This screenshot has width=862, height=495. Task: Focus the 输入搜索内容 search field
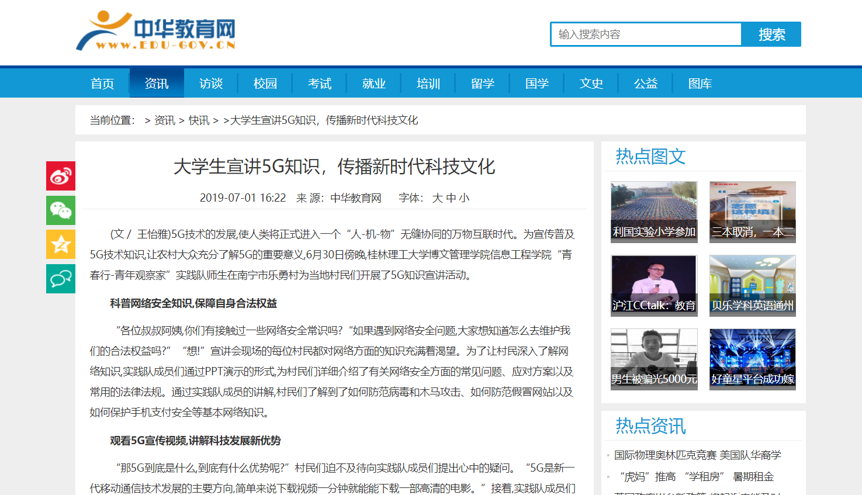646,34
